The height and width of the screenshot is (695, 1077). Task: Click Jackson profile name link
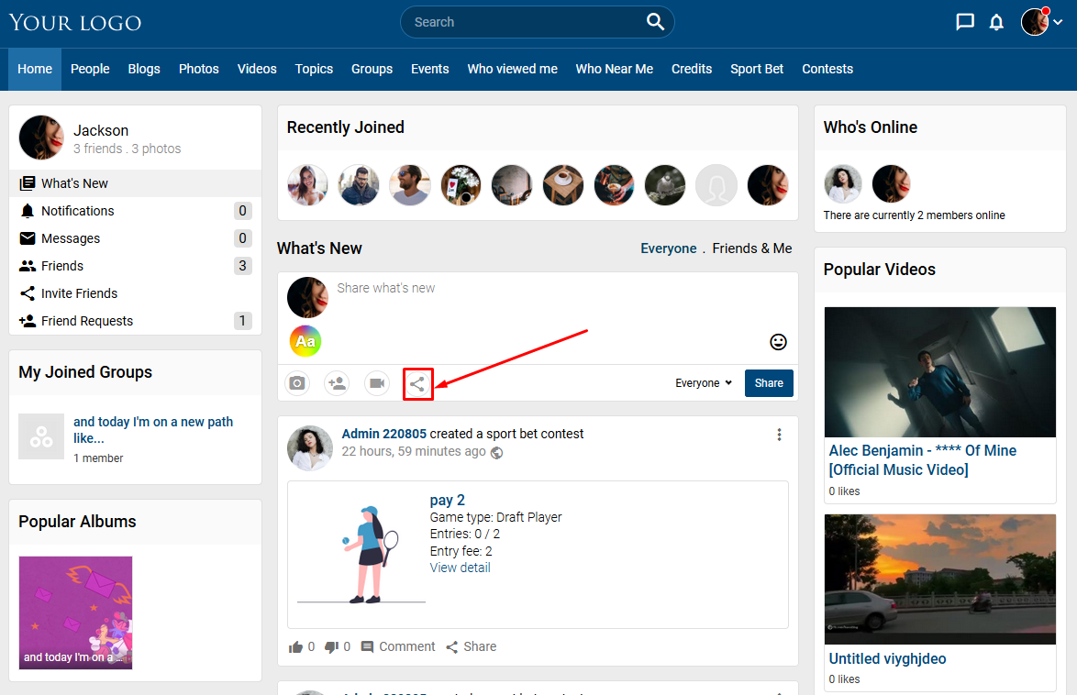pyautogui.click(x=101, y=130)
